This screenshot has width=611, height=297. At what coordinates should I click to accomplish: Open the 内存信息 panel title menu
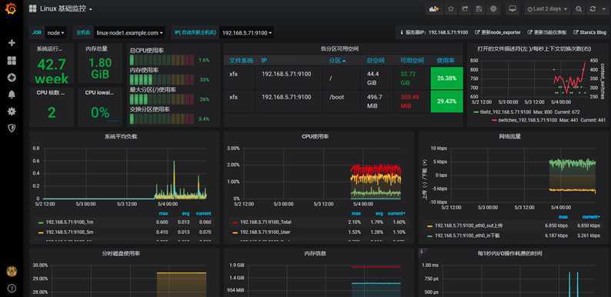[315, 253]
